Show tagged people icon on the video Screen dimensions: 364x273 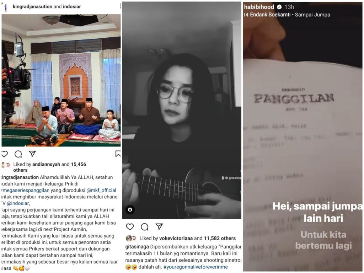pyautogui.click(x=130, y=210)
